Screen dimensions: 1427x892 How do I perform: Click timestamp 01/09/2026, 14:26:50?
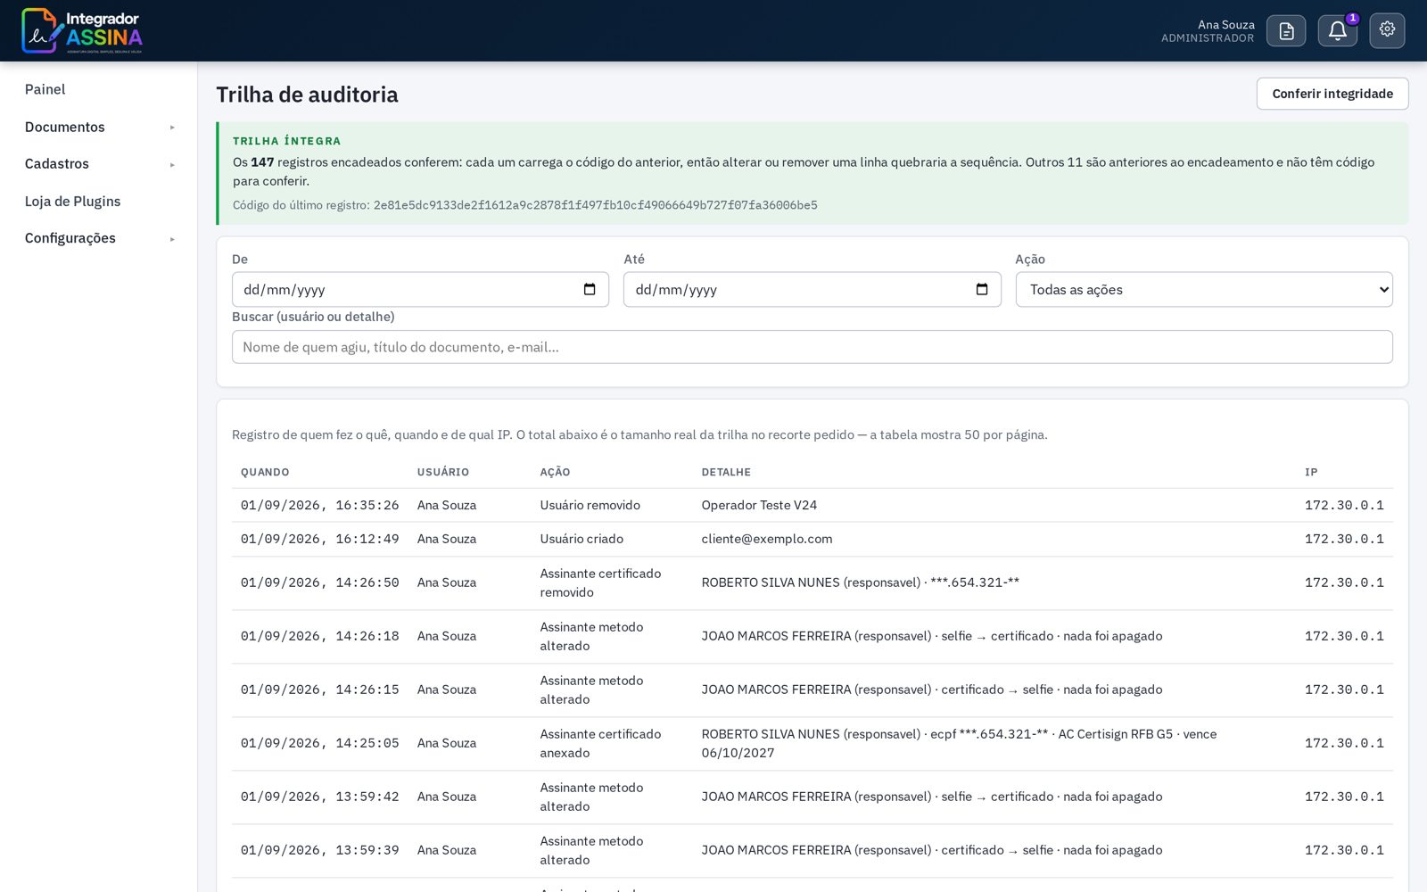[x=320, y=582]
